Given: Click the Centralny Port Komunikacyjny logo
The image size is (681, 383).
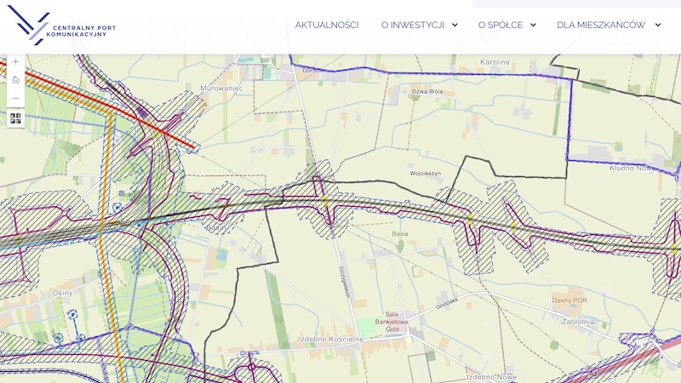Looking at the screenshot, I should tap(61, 26).
